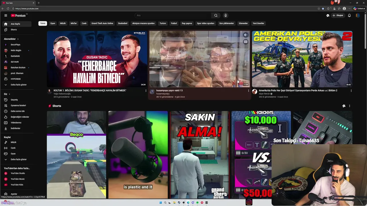Image resolution: width=367 pixels, height=206 pixels.
Task: Open Ana Sayfa in sidebar
Action: pos(17,24)
